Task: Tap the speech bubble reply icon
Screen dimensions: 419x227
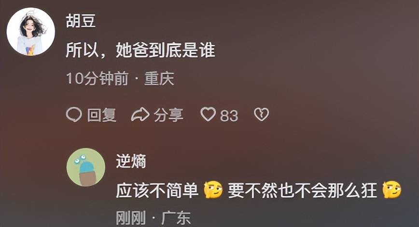Action: pos(74,115)
